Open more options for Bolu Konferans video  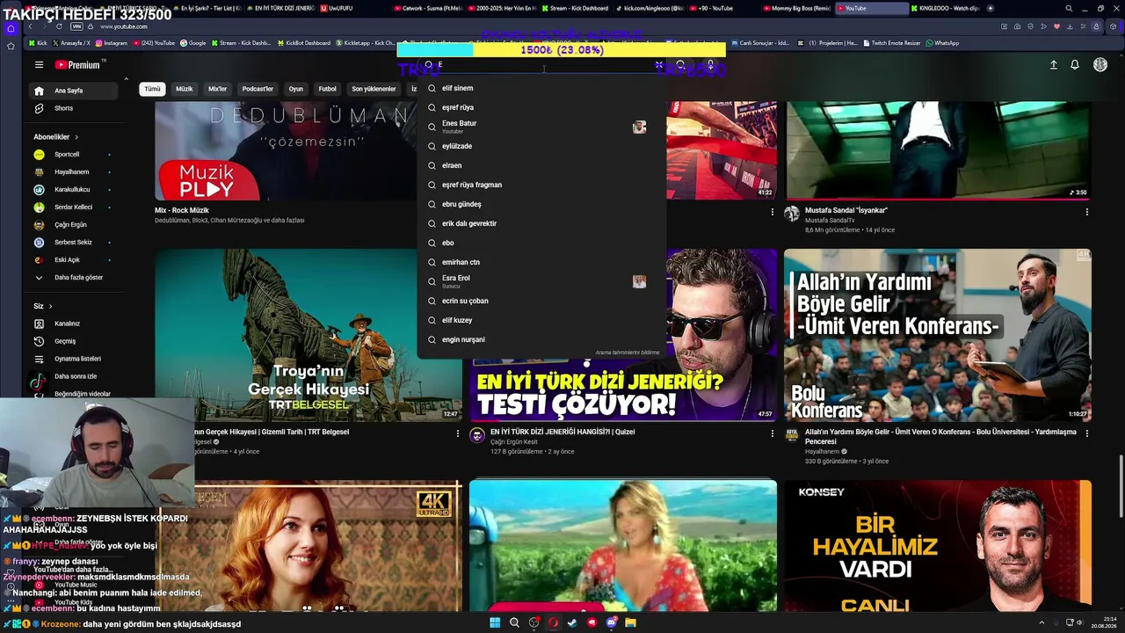click(x=1086, y=433)
